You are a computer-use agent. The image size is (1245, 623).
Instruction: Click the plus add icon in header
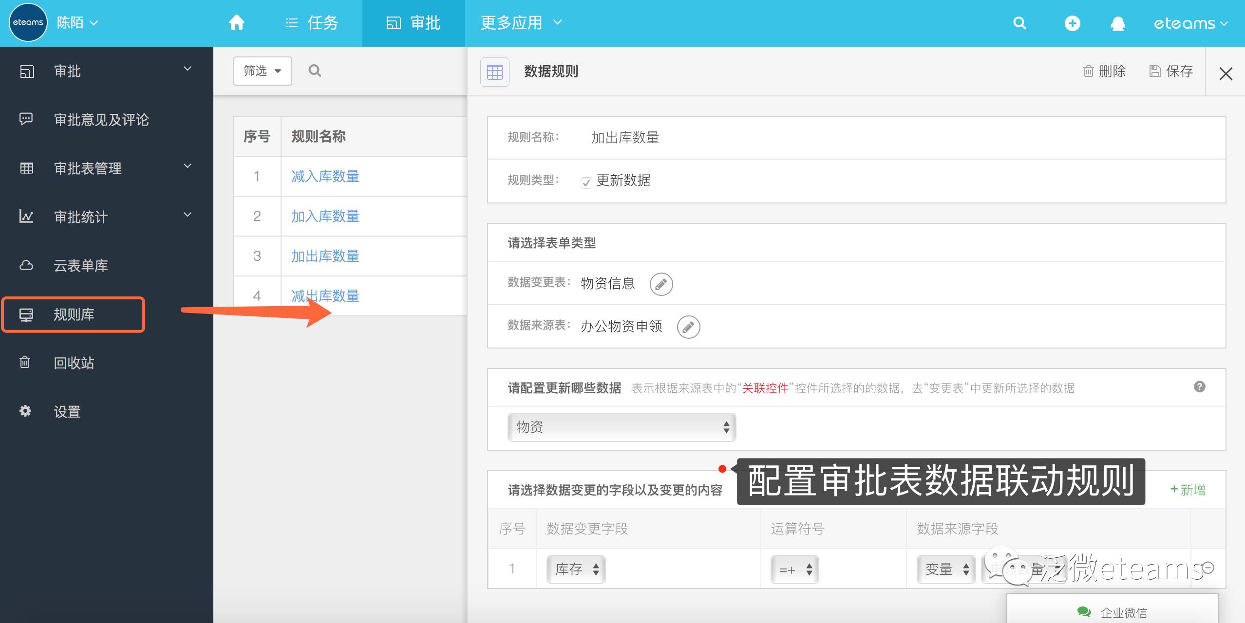pos(1072,23)
